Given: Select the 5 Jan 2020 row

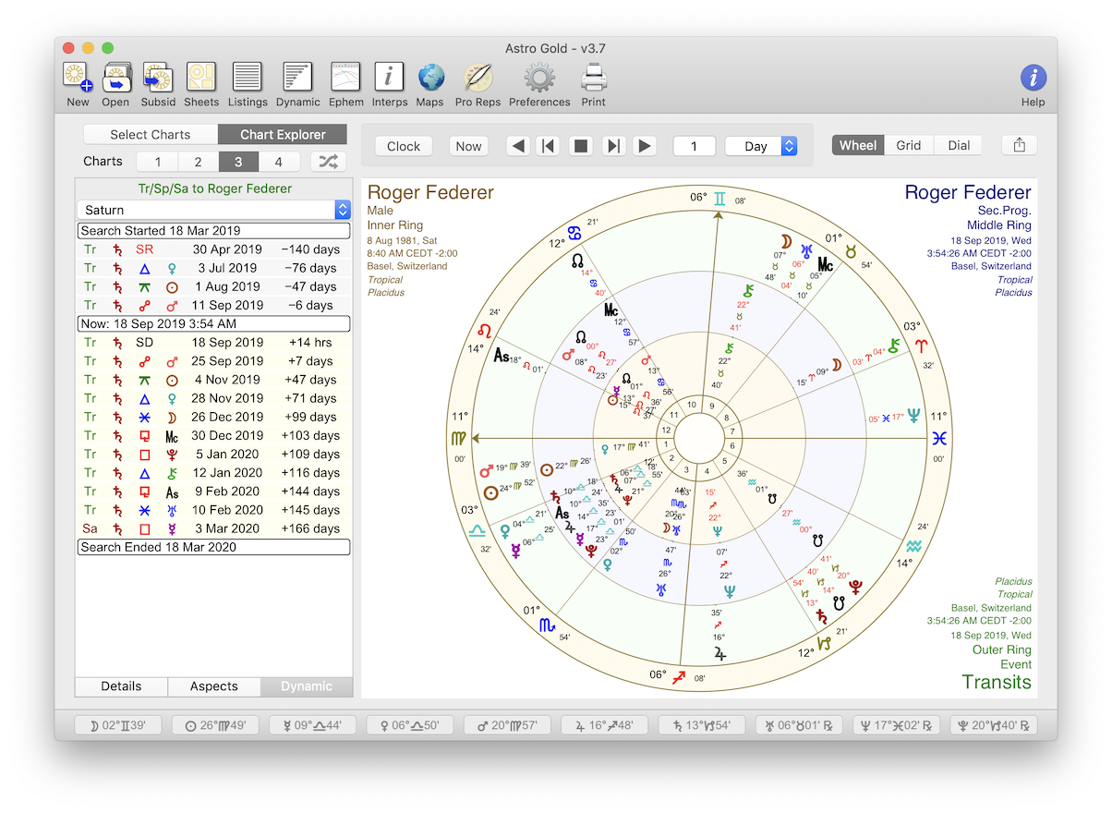Looking at the screenshot, I should [x=213, y=455].
